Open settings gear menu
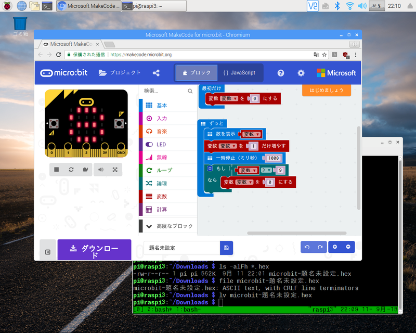416x333 pixels. coord(301,73)
